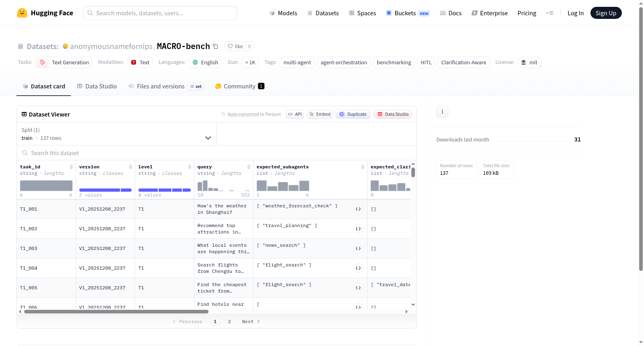This screenshot has width=644, height=346.
Task: Click the task_id length histogram bar
Action: 46,186
